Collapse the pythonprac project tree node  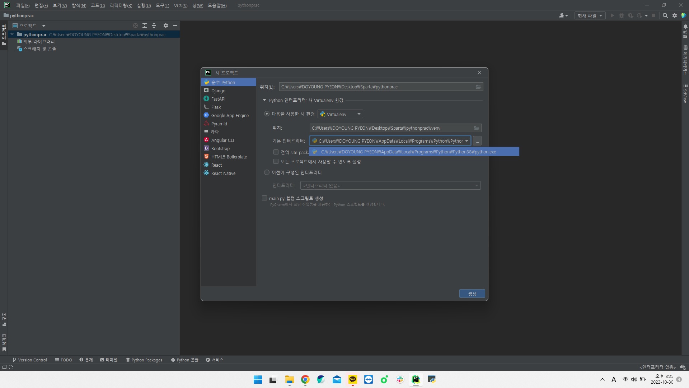pos(12,34)
